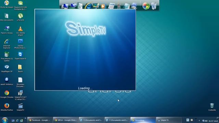Launch VLC media player desktop icon

[21, 31]
